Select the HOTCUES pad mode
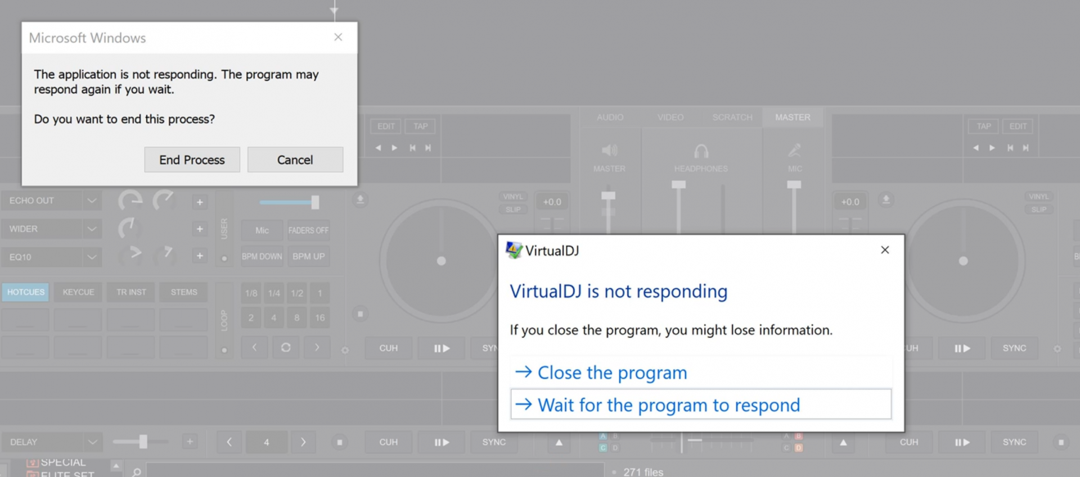1080x477 pixels. tap(26, 292)
